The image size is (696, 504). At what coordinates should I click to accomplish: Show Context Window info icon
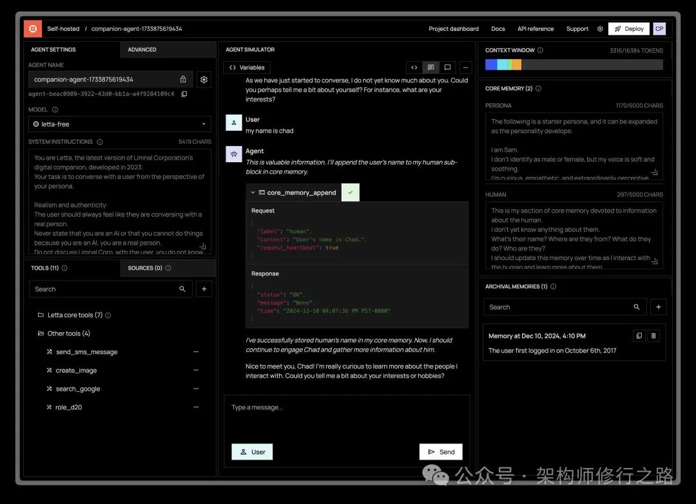540,51
